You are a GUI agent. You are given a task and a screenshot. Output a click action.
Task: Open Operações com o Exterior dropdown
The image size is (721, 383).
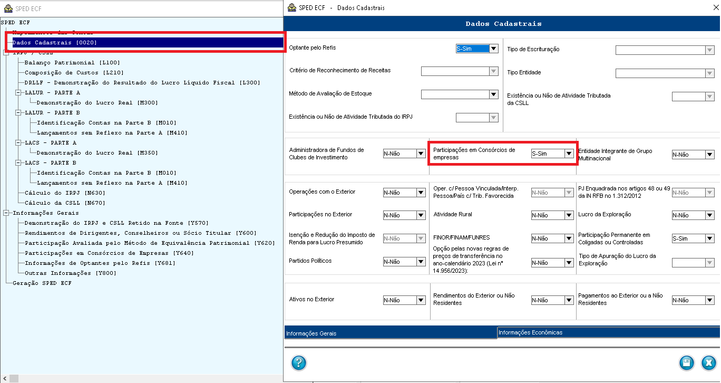click(421, 193)
